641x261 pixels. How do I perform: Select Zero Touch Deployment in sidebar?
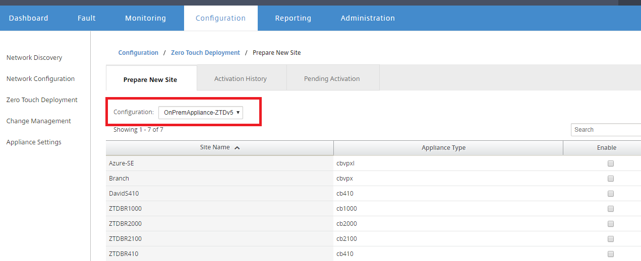pos(42,100)
